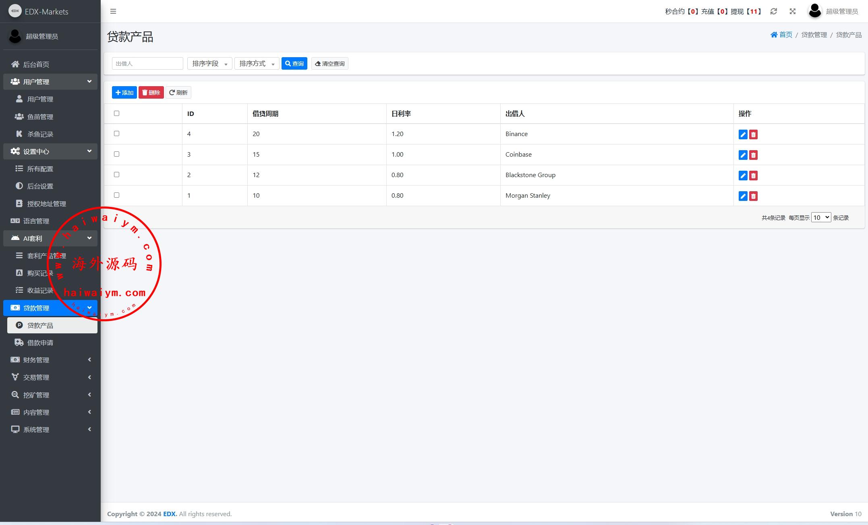Click the fullscreen expand icon

[792, 11]
